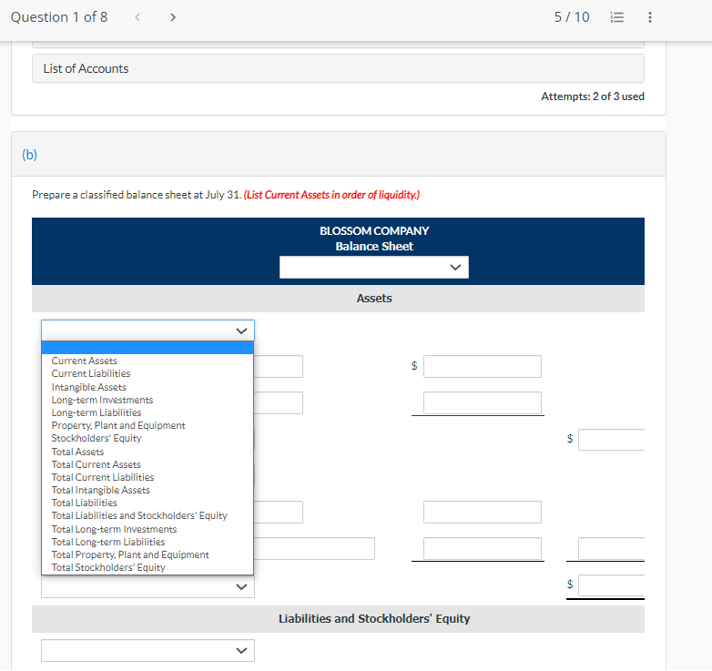Image resolution: width=712 pixels, height=671 pixels.
Task: Click the red liquidity instruction text
Action: [331, 195]
